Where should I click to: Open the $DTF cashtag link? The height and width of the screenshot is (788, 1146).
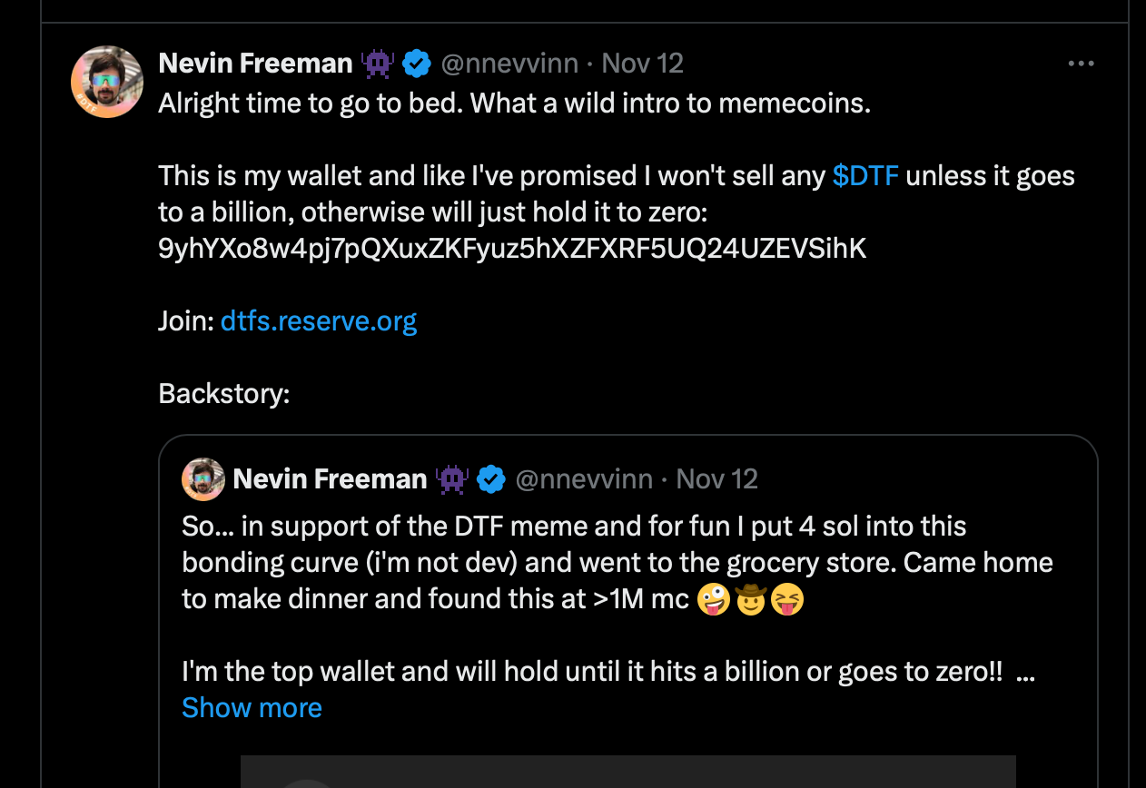click(x=865, y=175)
